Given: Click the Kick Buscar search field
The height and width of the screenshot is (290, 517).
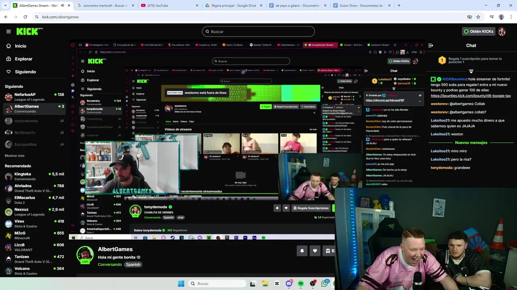Looking at the screenshot, I should pyautogui.click(x=258, y=31).
